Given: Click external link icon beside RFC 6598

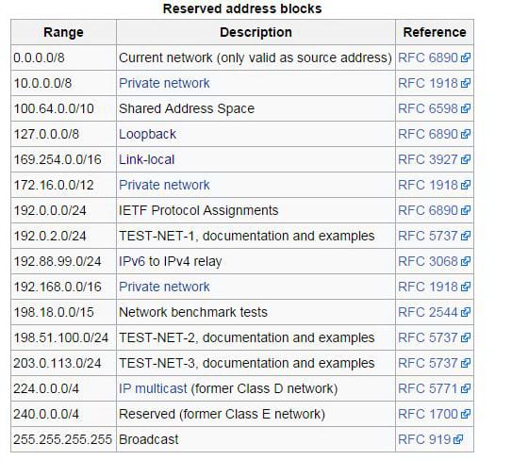Looking at the screenshot, I should (x=466, y=108).
